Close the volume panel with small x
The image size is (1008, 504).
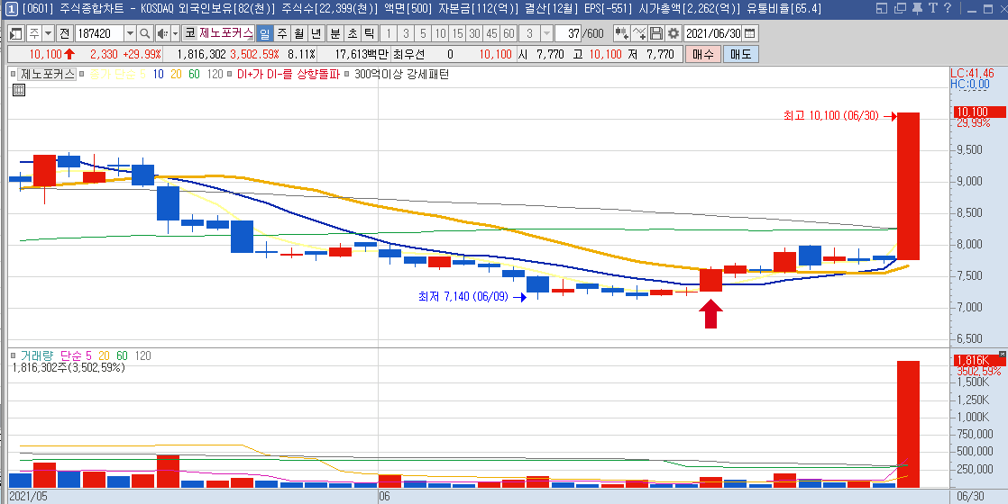pos(1002,354)
